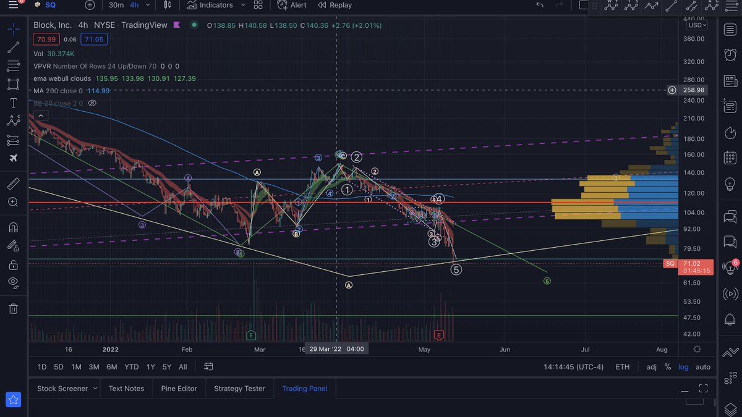Toggle lock all drawing tools
Viewport: 742px width, 417px height.
(x=13, y=264)
